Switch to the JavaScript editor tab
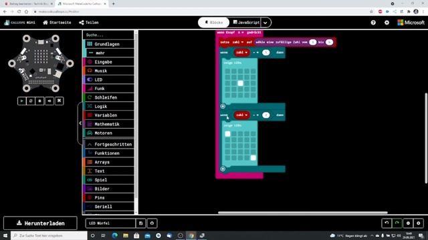 (x=246, y=23)
